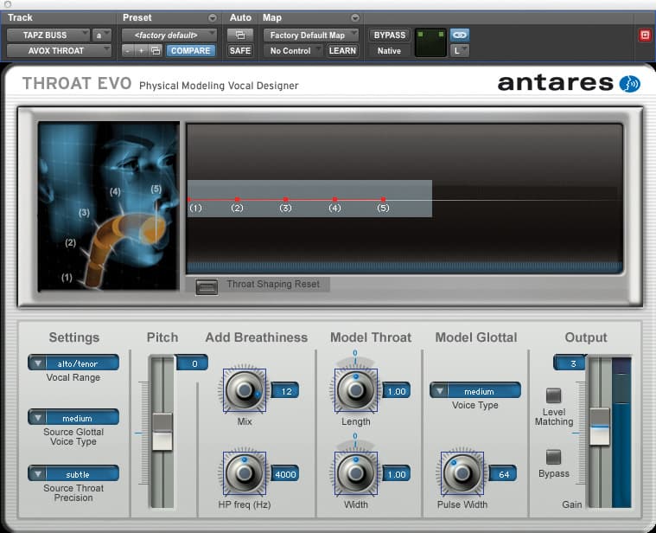The width and height of the screenshot is (656, 533).
Task: Click the Preset header label
Action: (137, 17)
